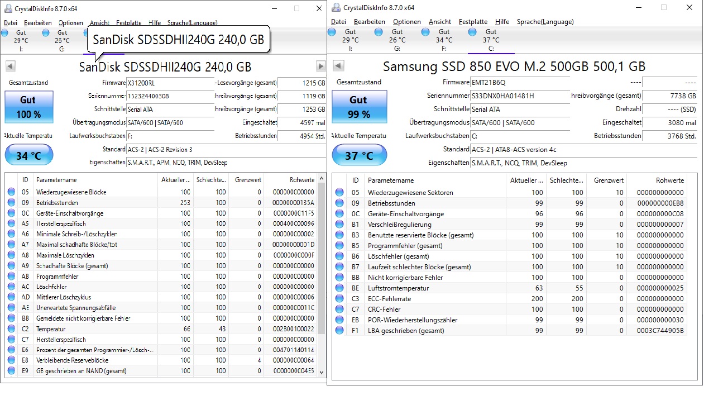
Task: Click the SanDisk serial number field
Action: pos(170,96)
